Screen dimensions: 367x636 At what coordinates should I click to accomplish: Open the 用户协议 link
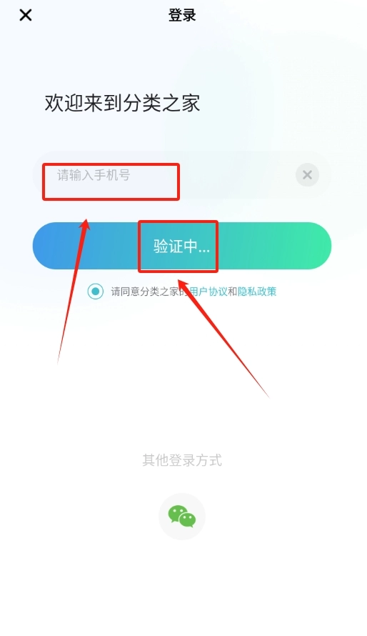point(208,292)
